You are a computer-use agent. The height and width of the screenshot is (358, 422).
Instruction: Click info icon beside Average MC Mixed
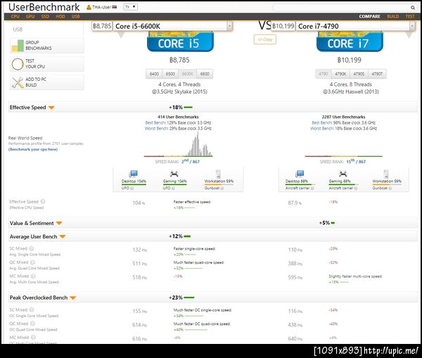(x=33, y=276)
